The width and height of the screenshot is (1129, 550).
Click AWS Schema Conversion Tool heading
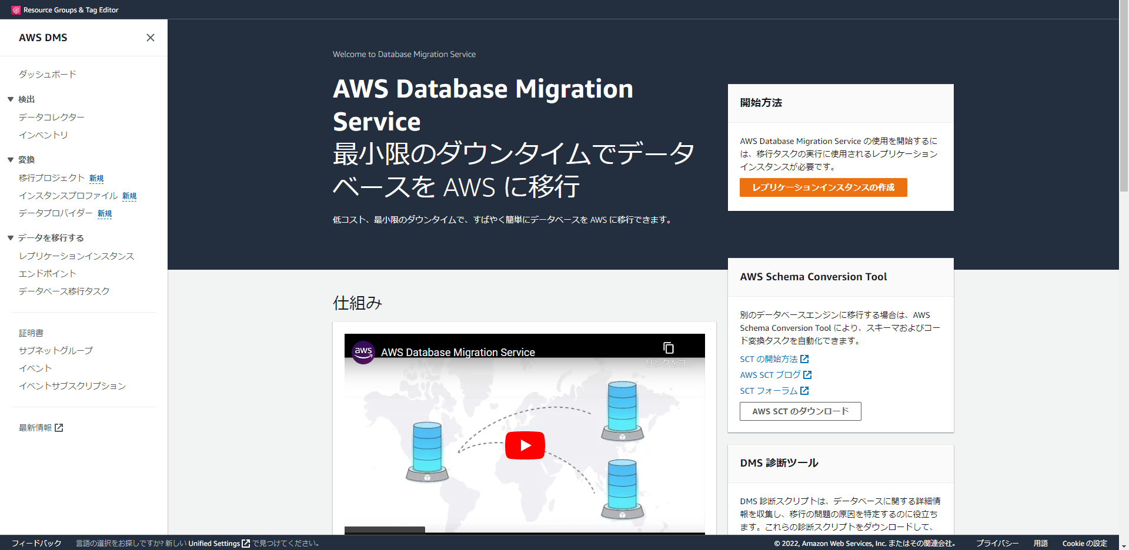(x=813, y=277)
